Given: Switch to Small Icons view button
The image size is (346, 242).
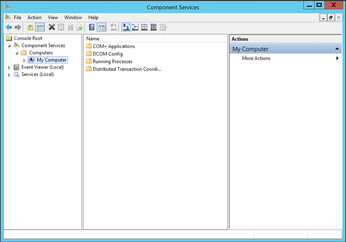Looking at the screenshot, I should tap(135, 27).
